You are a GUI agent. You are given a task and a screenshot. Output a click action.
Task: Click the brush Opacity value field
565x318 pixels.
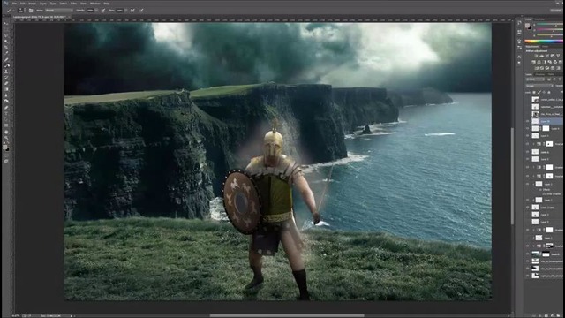point(90,11)
